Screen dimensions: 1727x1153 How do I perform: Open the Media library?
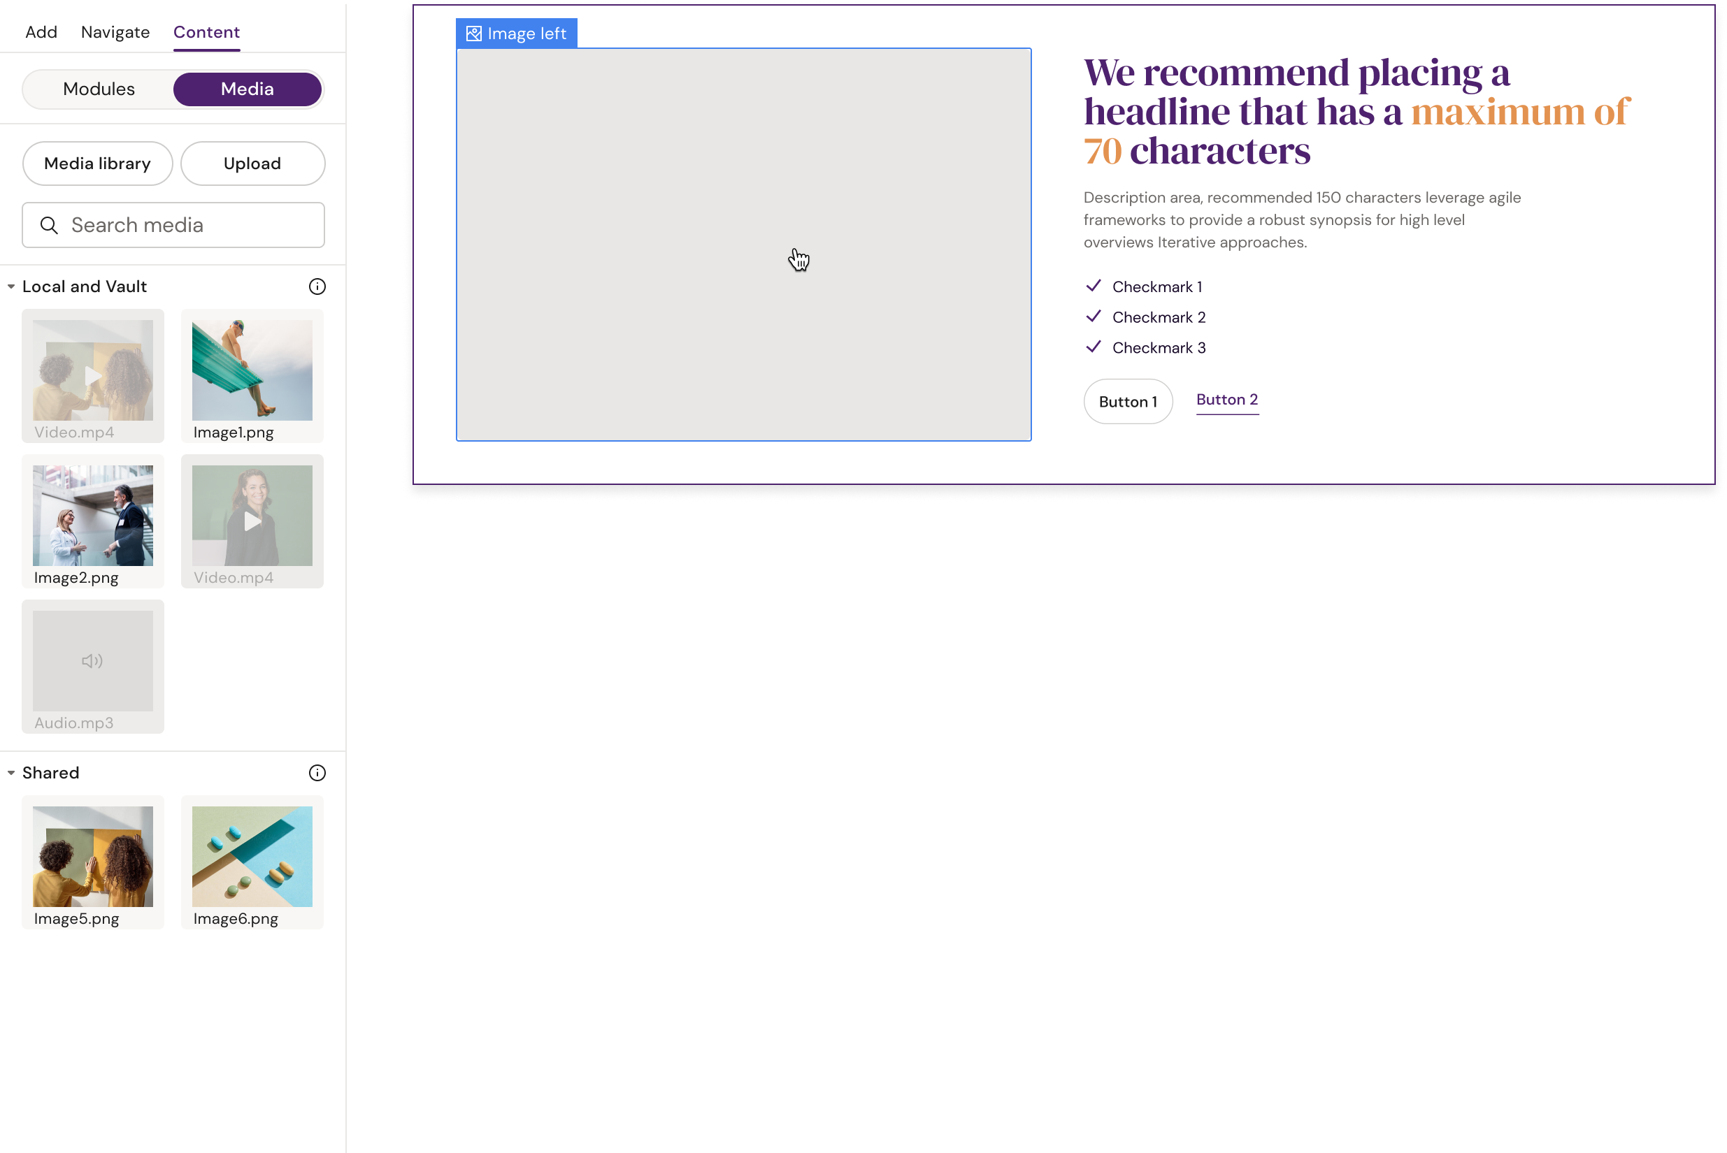97,164
